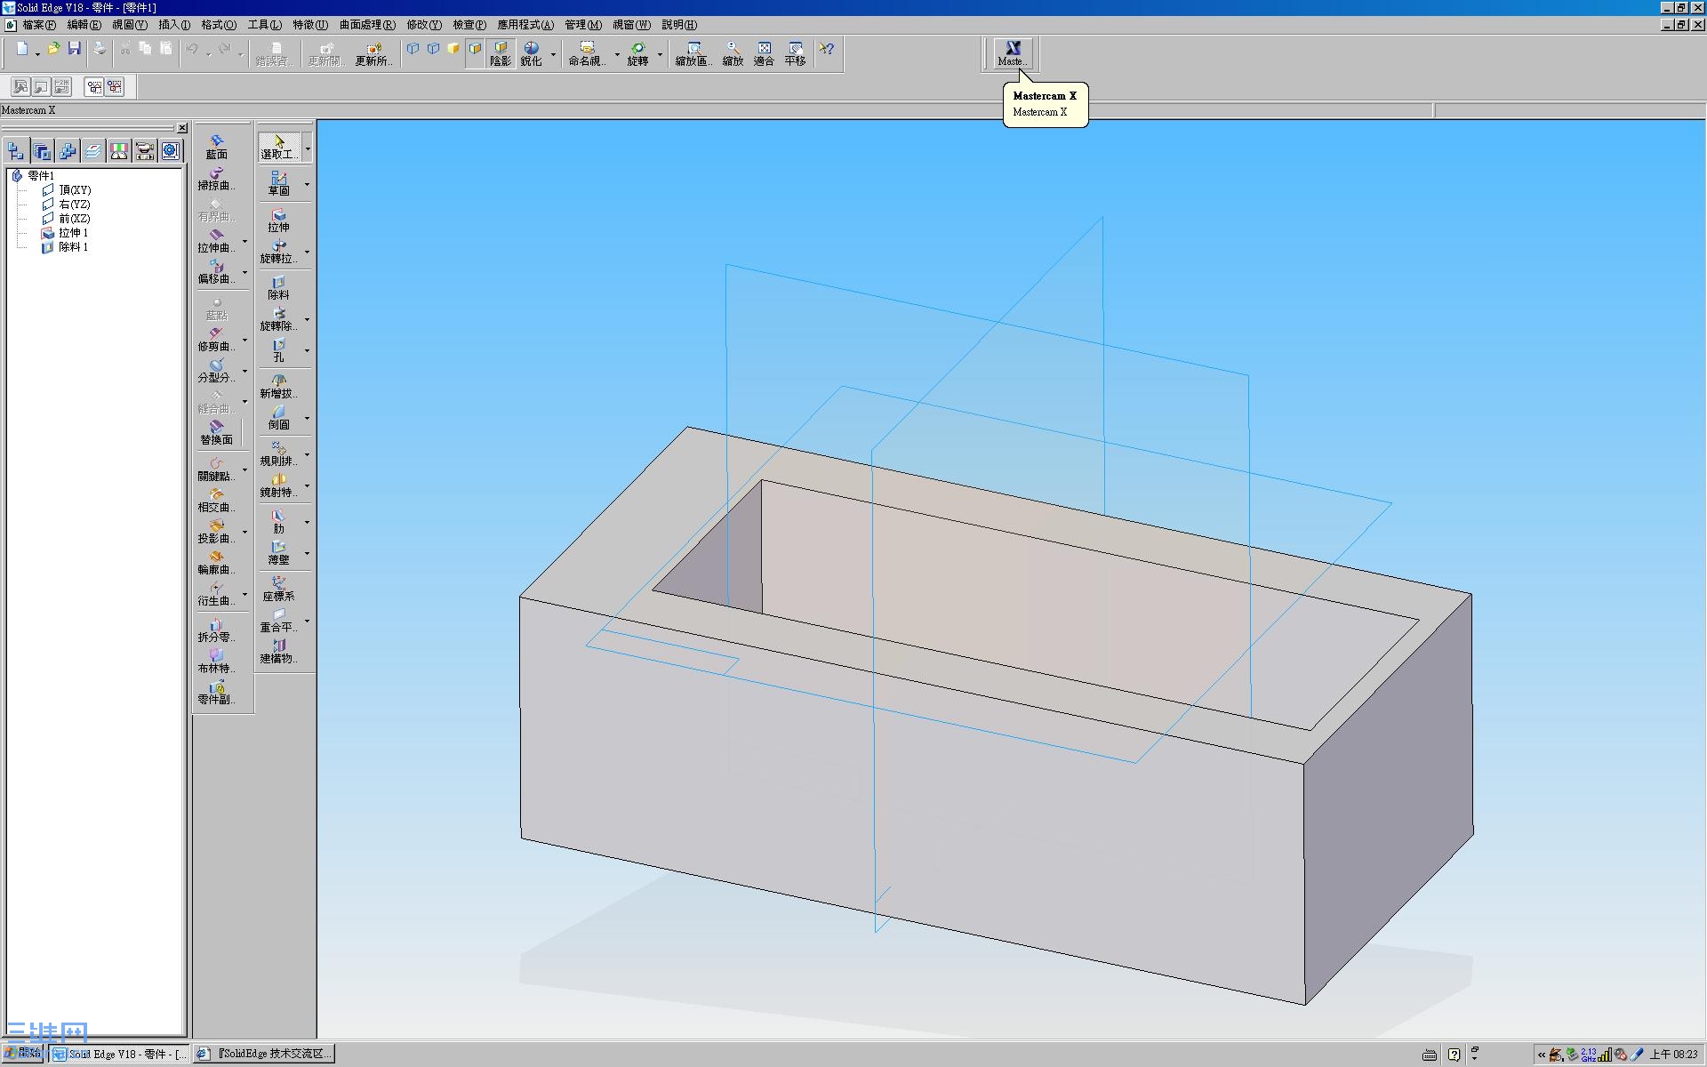1707x1067 pixels.
Task: Click the 藍面 BlueSurf tool
Action: [x=216, y=147]
